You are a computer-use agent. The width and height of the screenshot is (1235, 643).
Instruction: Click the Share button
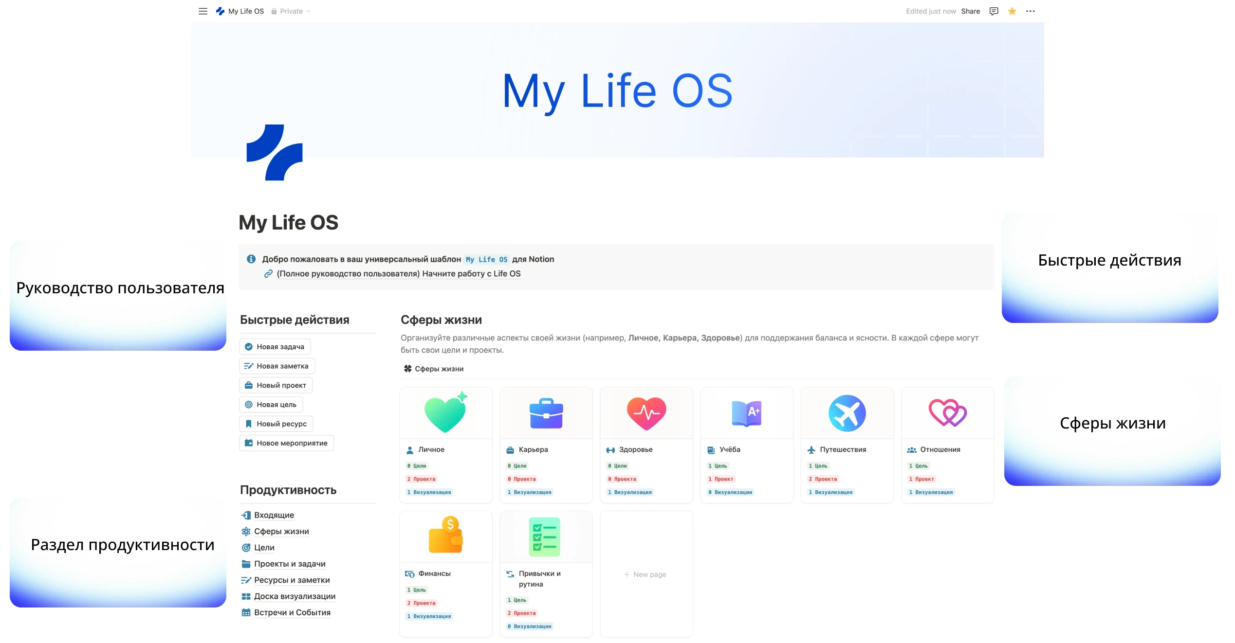coord(970,11)
